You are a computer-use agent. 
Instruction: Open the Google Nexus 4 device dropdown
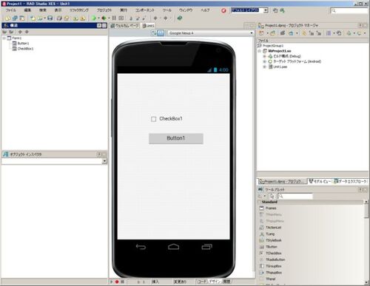pos(252,33)
